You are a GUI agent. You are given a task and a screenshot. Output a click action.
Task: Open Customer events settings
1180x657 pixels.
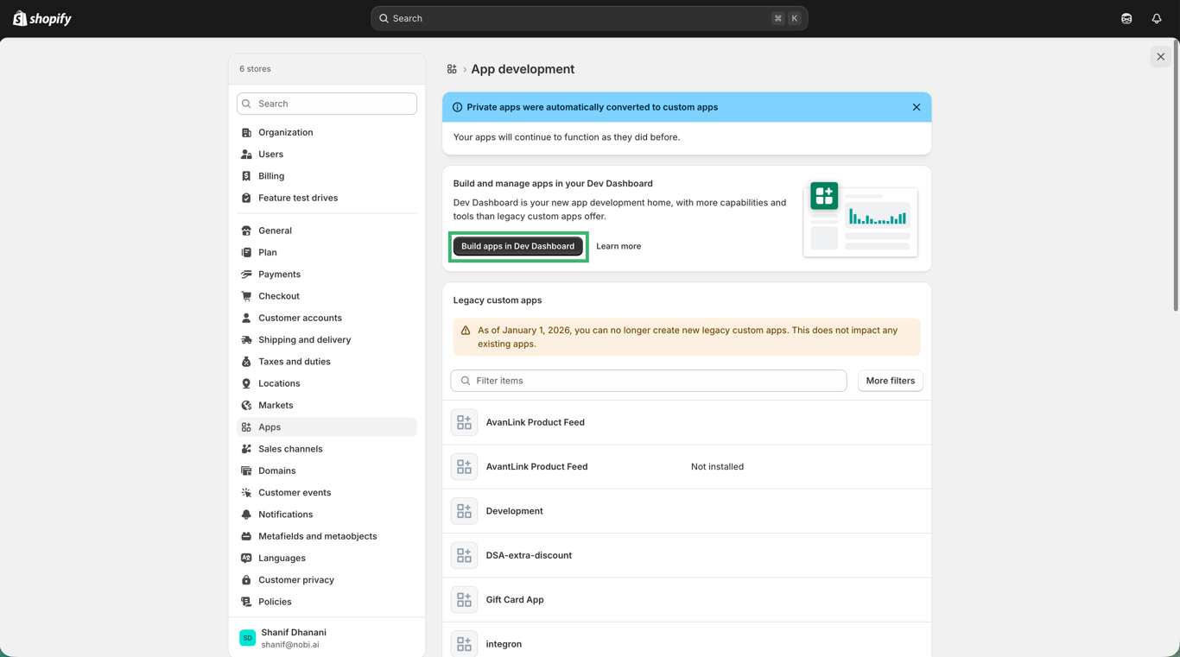pyautogui.click(x=327, y=493)
